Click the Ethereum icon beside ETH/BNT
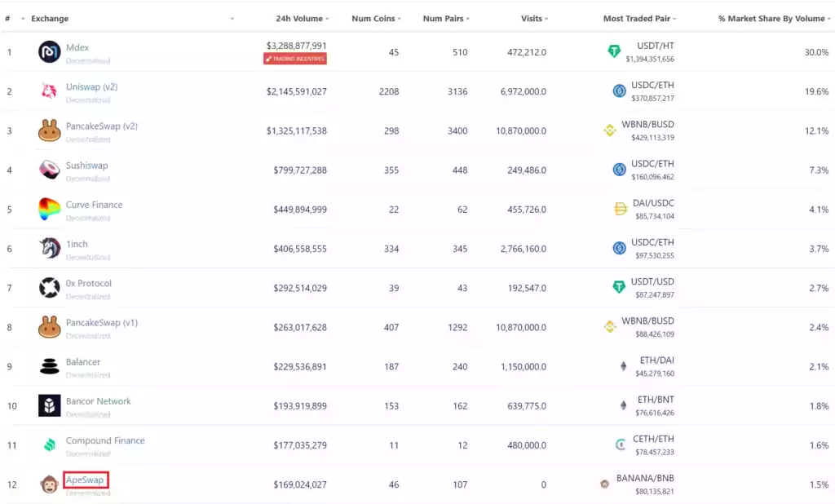Image resolution: width=835 pixels, height=504 pixels. pyautogui.click(x=623, y=405)
